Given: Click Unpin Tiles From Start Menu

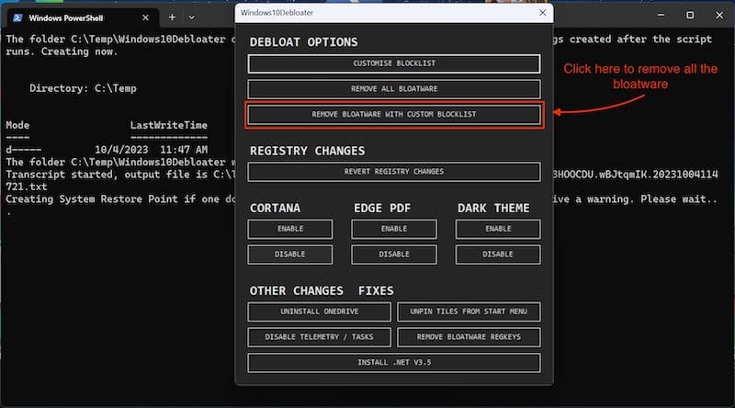Looking at the screenshot, I should 469,312.
